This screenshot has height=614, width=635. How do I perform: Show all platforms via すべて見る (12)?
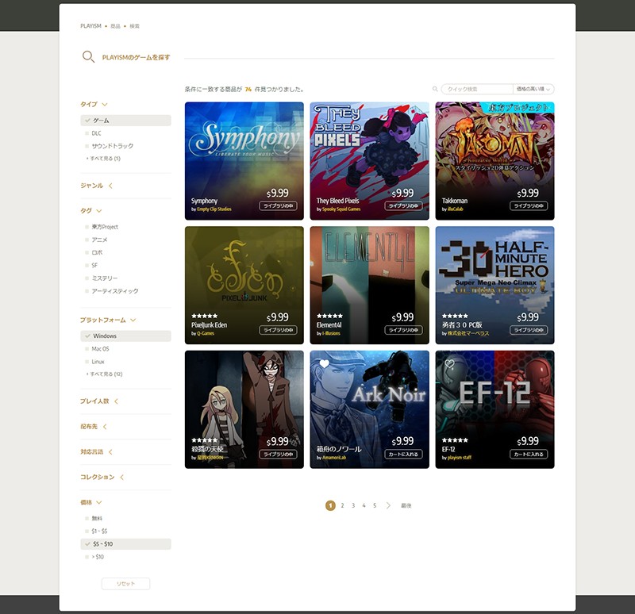(x=105, y=374)
